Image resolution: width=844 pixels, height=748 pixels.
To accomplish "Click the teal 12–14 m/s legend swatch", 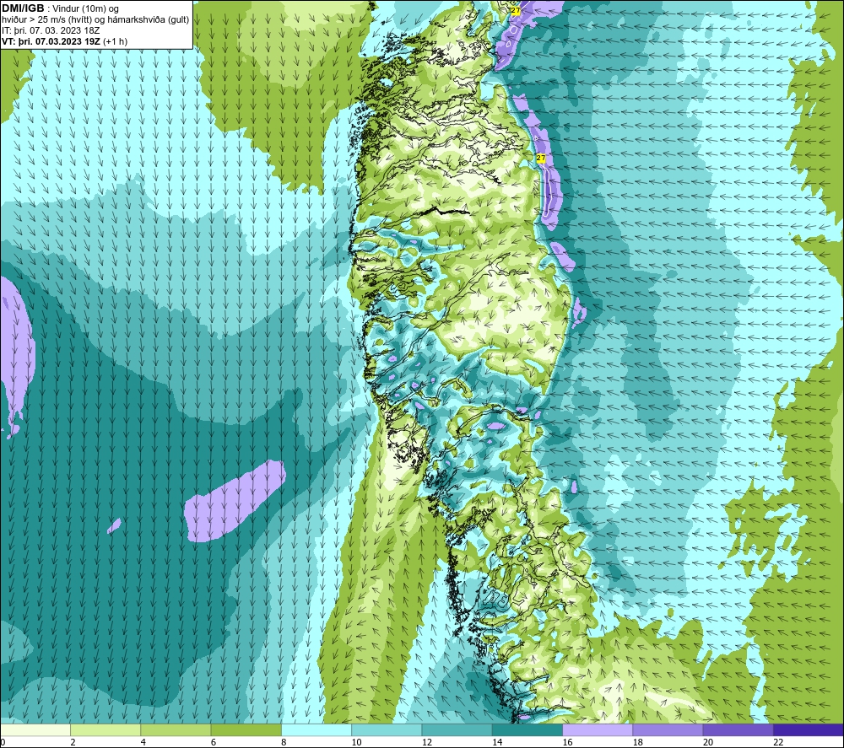I will coord(457,729).
